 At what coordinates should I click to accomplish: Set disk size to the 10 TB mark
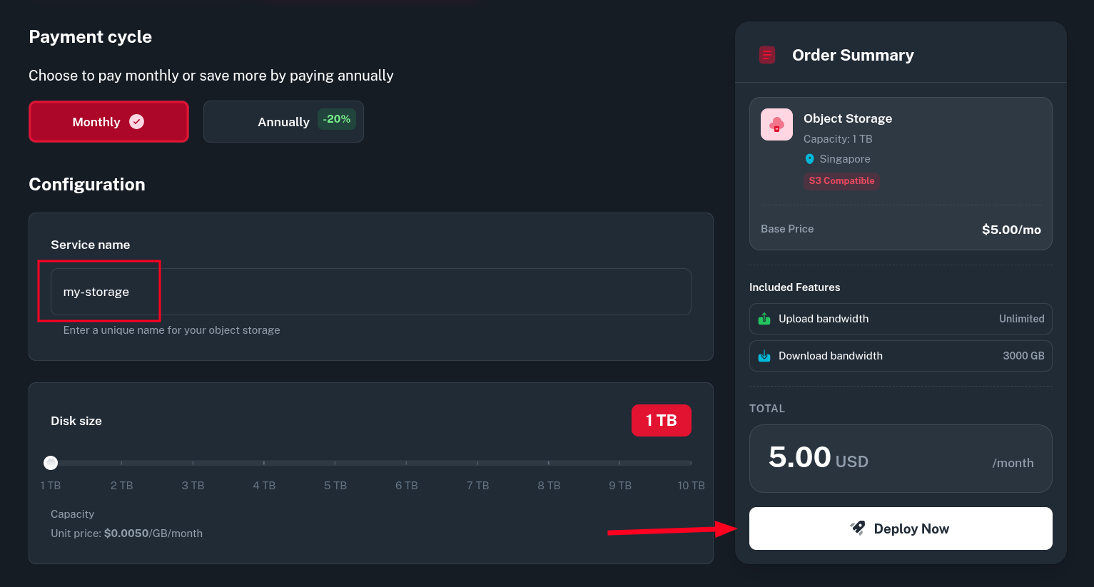click(x=690, y=463)
